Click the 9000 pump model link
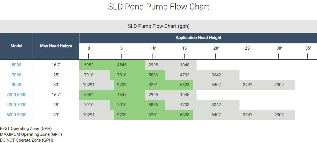The width and height of the screenshot is (317, 143). point(16,85)
